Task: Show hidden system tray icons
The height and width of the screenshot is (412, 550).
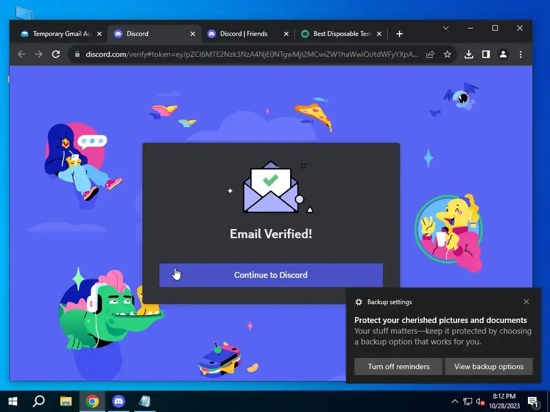Action: [x=454, y=401]
